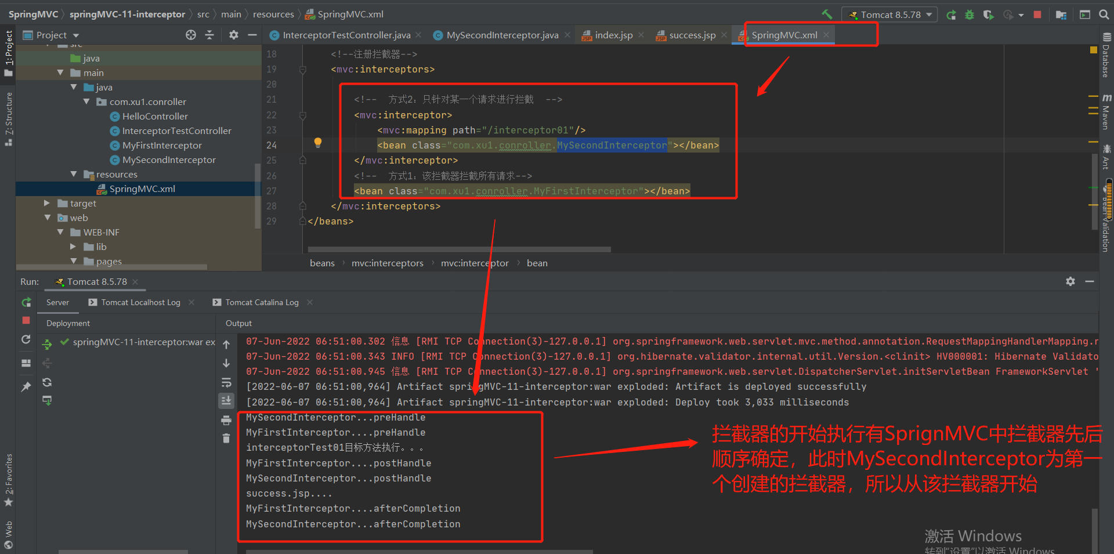
Task: Click the green Debug bug icon
Action: click(969, 15)
